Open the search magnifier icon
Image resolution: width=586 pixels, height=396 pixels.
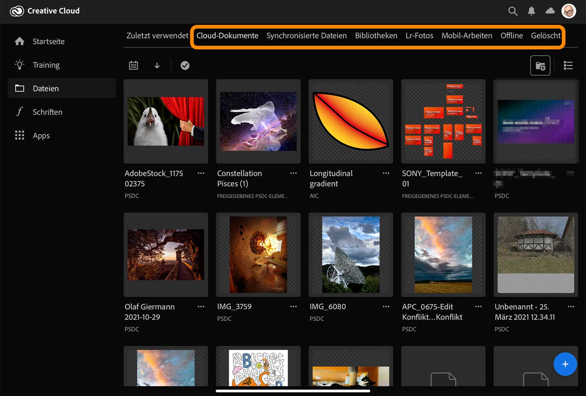513,11
